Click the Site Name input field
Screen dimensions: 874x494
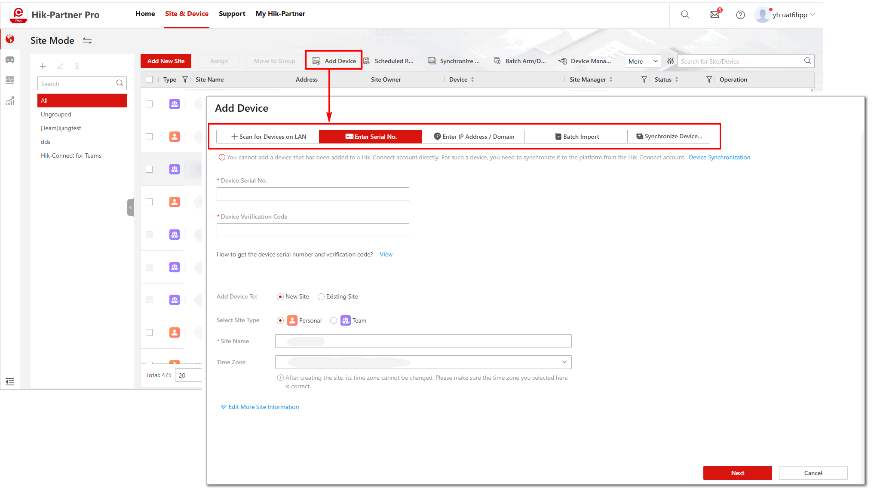pyautogui.click(x=423, y=341)
